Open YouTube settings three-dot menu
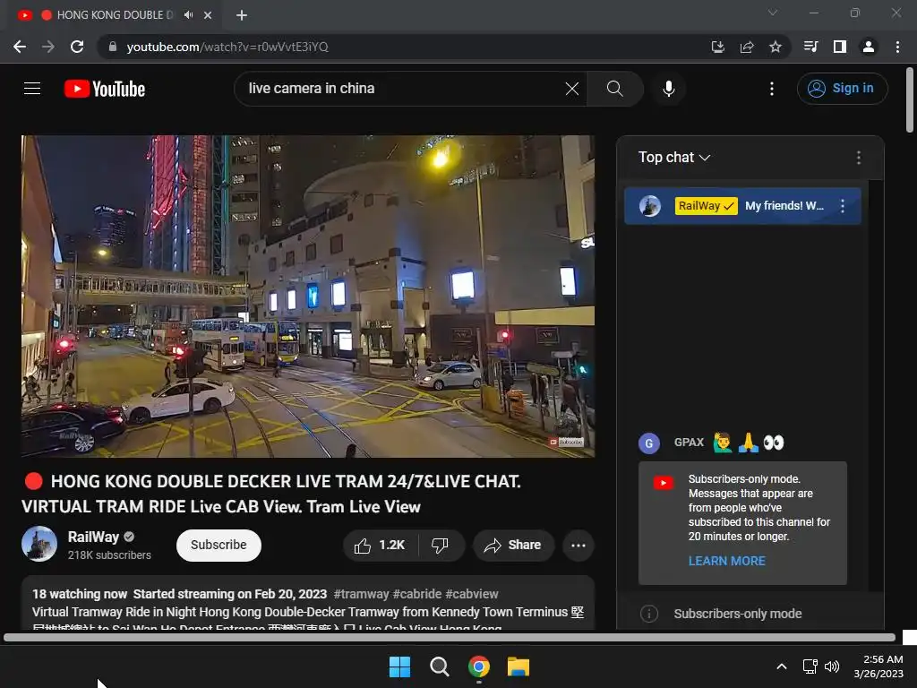 click(x=772, y=89)
